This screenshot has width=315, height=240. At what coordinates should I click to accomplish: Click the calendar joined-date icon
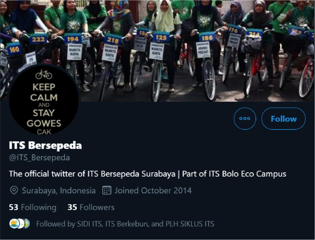107,190
